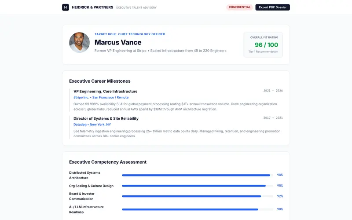This screenshot has width=352, height=220.
Task: Click the CONFIDENTIAL badge
Action: tap(239, 7)
